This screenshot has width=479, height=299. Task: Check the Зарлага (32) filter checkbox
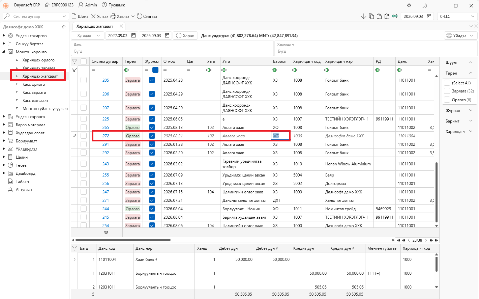tap(447, 91)
